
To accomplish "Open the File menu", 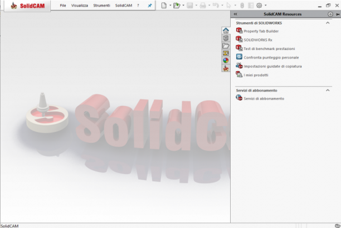I will (x=63, y=6).
